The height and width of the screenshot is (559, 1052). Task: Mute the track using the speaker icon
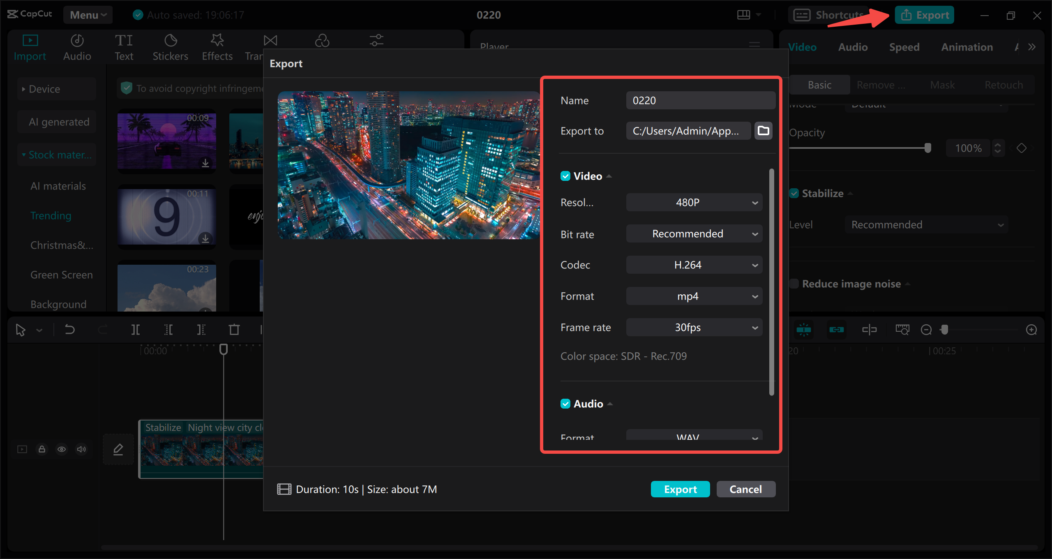point(81,449)
